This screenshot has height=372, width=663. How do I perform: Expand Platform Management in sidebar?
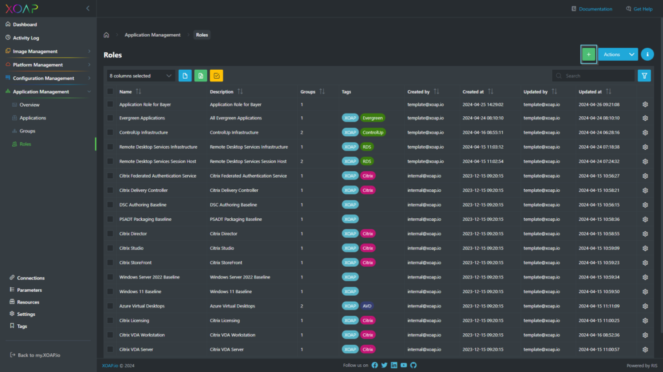click(48, 65)
